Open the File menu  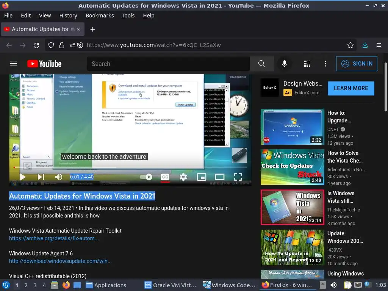[x=8, y=16]
